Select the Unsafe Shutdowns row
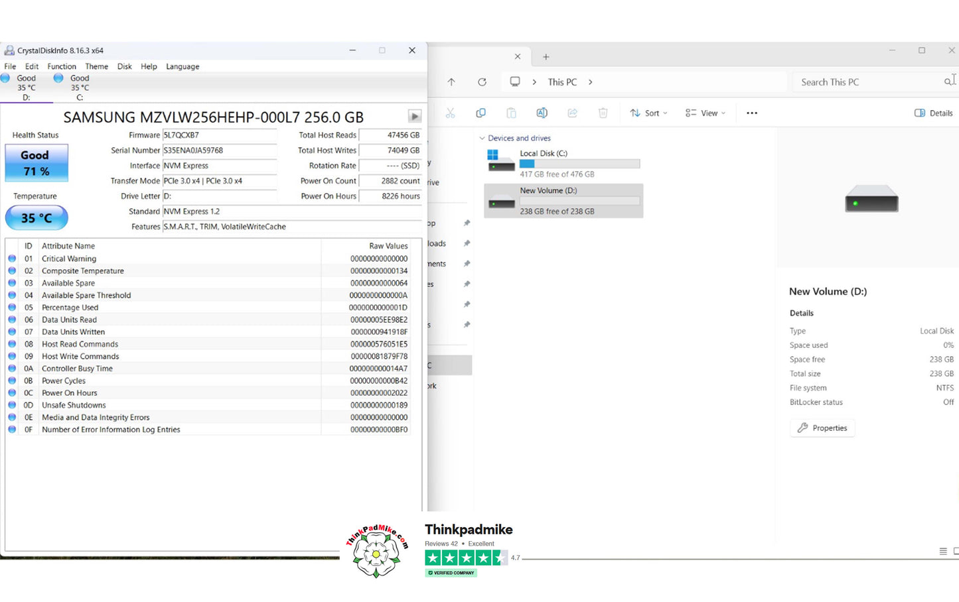 [x=208, y=405]
